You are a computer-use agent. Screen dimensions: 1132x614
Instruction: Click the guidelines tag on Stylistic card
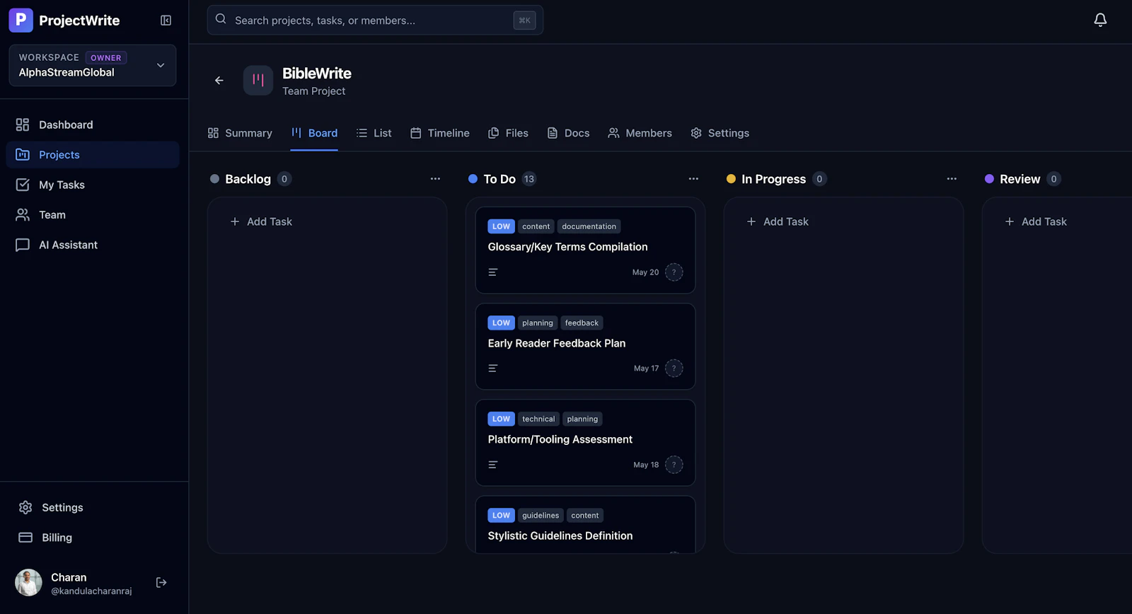[x=541, y=515]
